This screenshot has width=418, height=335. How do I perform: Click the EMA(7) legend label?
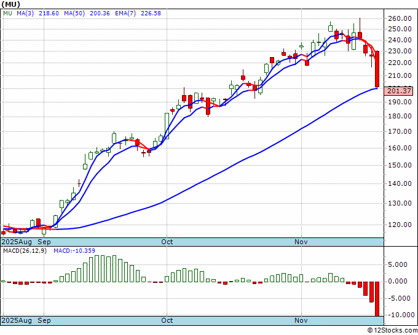tap(125, 13)
